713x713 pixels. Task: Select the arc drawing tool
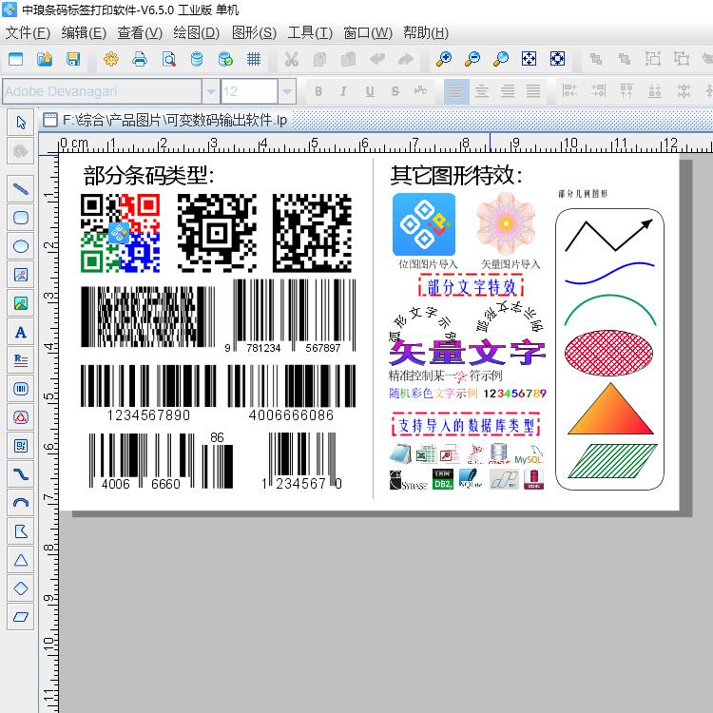pos(21,503)
